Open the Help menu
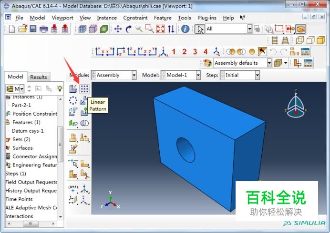 tap(228, 18)
